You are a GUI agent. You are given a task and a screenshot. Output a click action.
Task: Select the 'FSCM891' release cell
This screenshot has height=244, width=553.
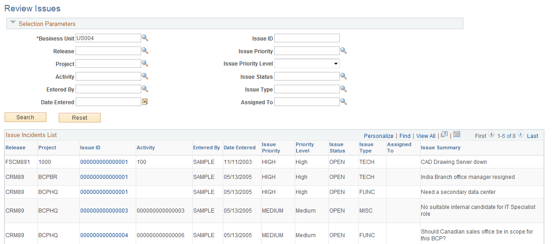[17, 162]
